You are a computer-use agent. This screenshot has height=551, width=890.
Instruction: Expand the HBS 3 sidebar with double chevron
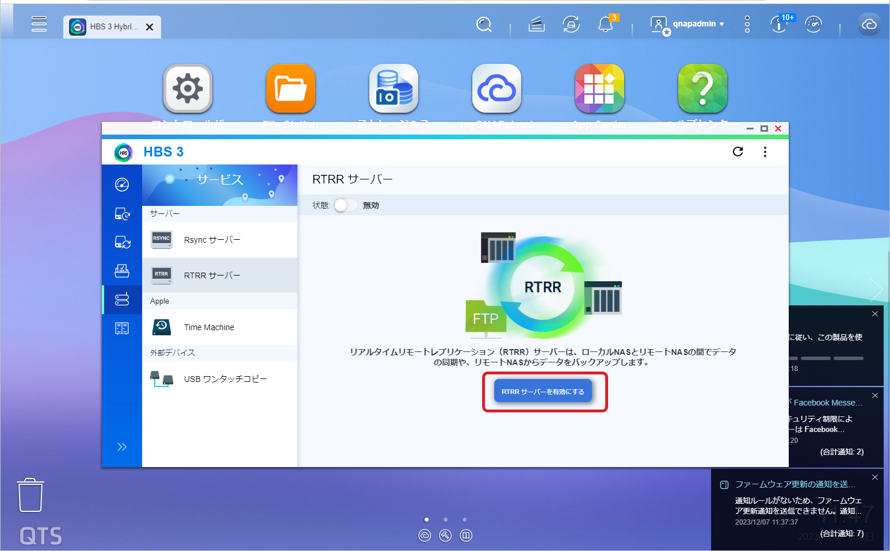[x=122, y=447]
